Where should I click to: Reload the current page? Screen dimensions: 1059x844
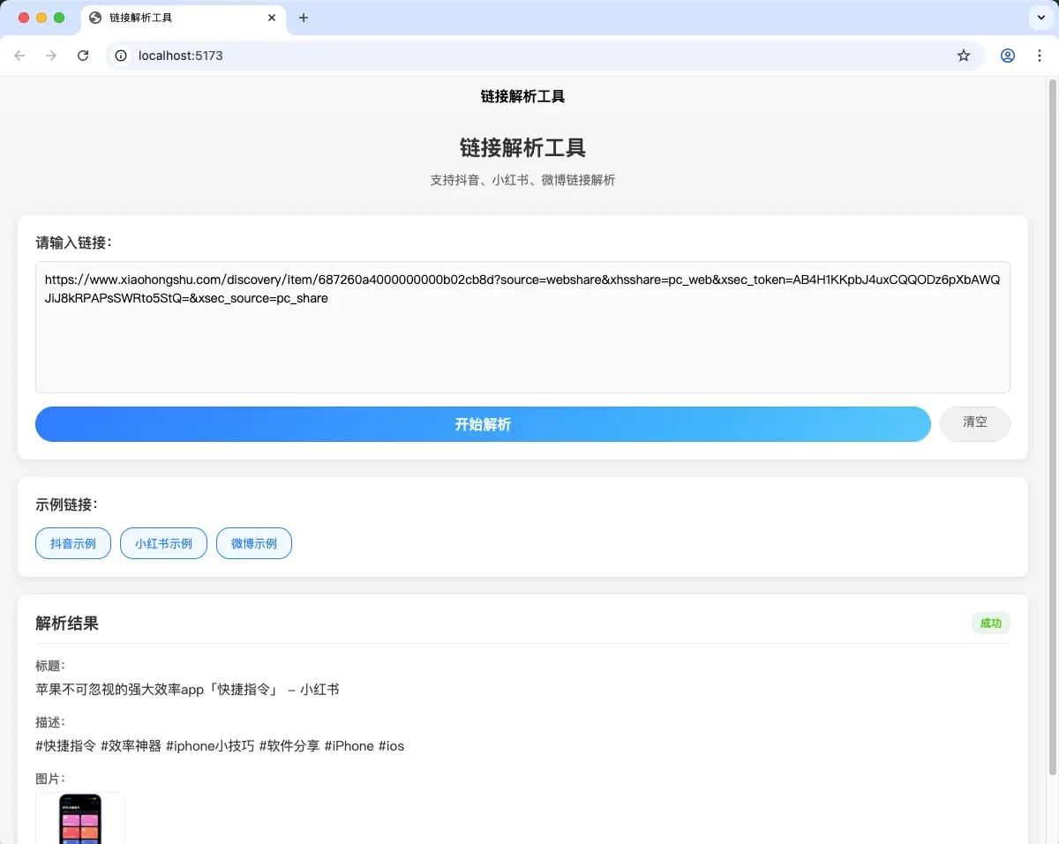(x=83, y=56)
